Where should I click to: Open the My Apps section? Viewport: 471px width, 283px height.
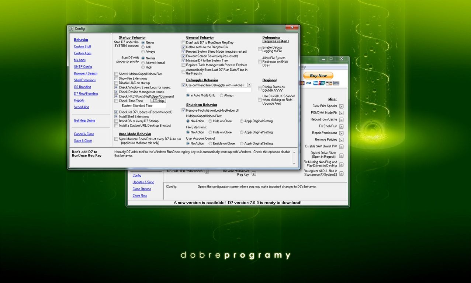pyautogui.click(x=80, y=60)
